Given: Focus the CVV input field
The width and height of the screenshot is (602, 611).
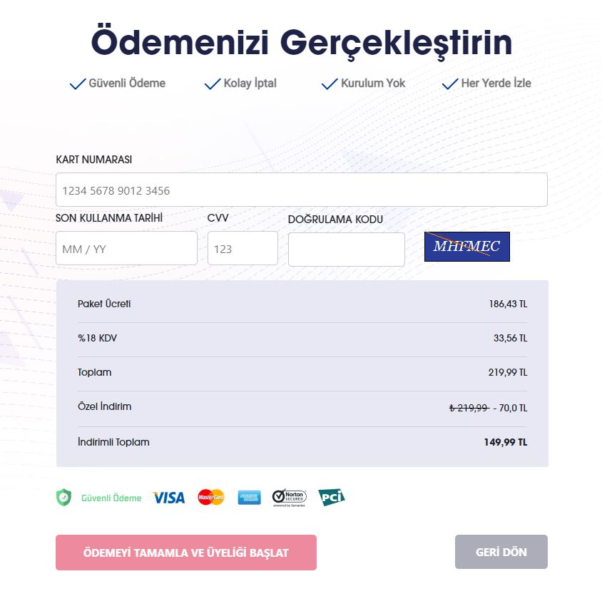Looking at the screenshot, I should 243,248.
